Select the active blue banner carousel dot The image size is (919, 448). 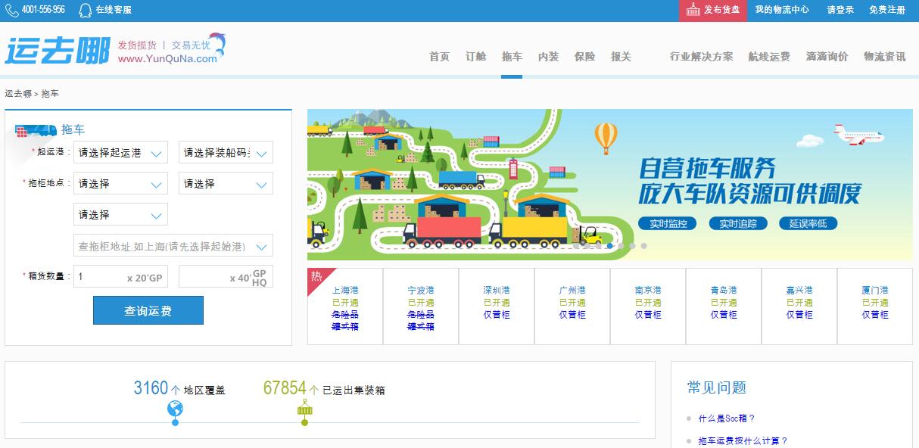pyautogui.click(x=610, y=246)
